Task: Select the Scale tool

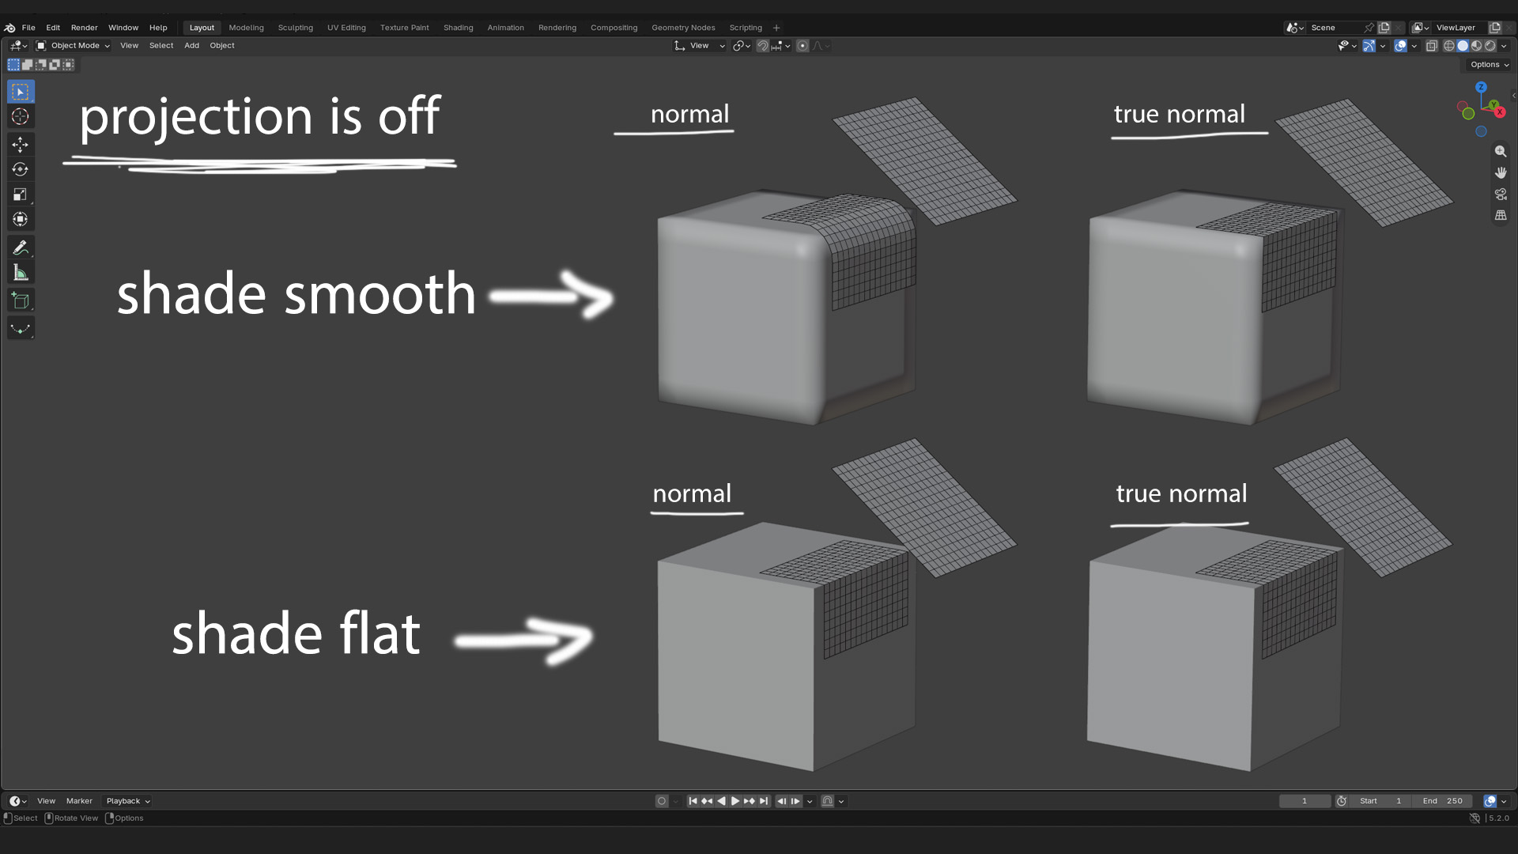Action: [21, 195]
